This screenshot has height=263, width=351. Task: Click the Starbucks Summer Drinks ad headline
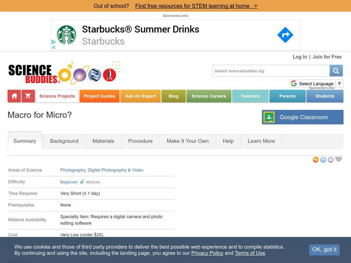pyautogui.click(x=140, y=29)
